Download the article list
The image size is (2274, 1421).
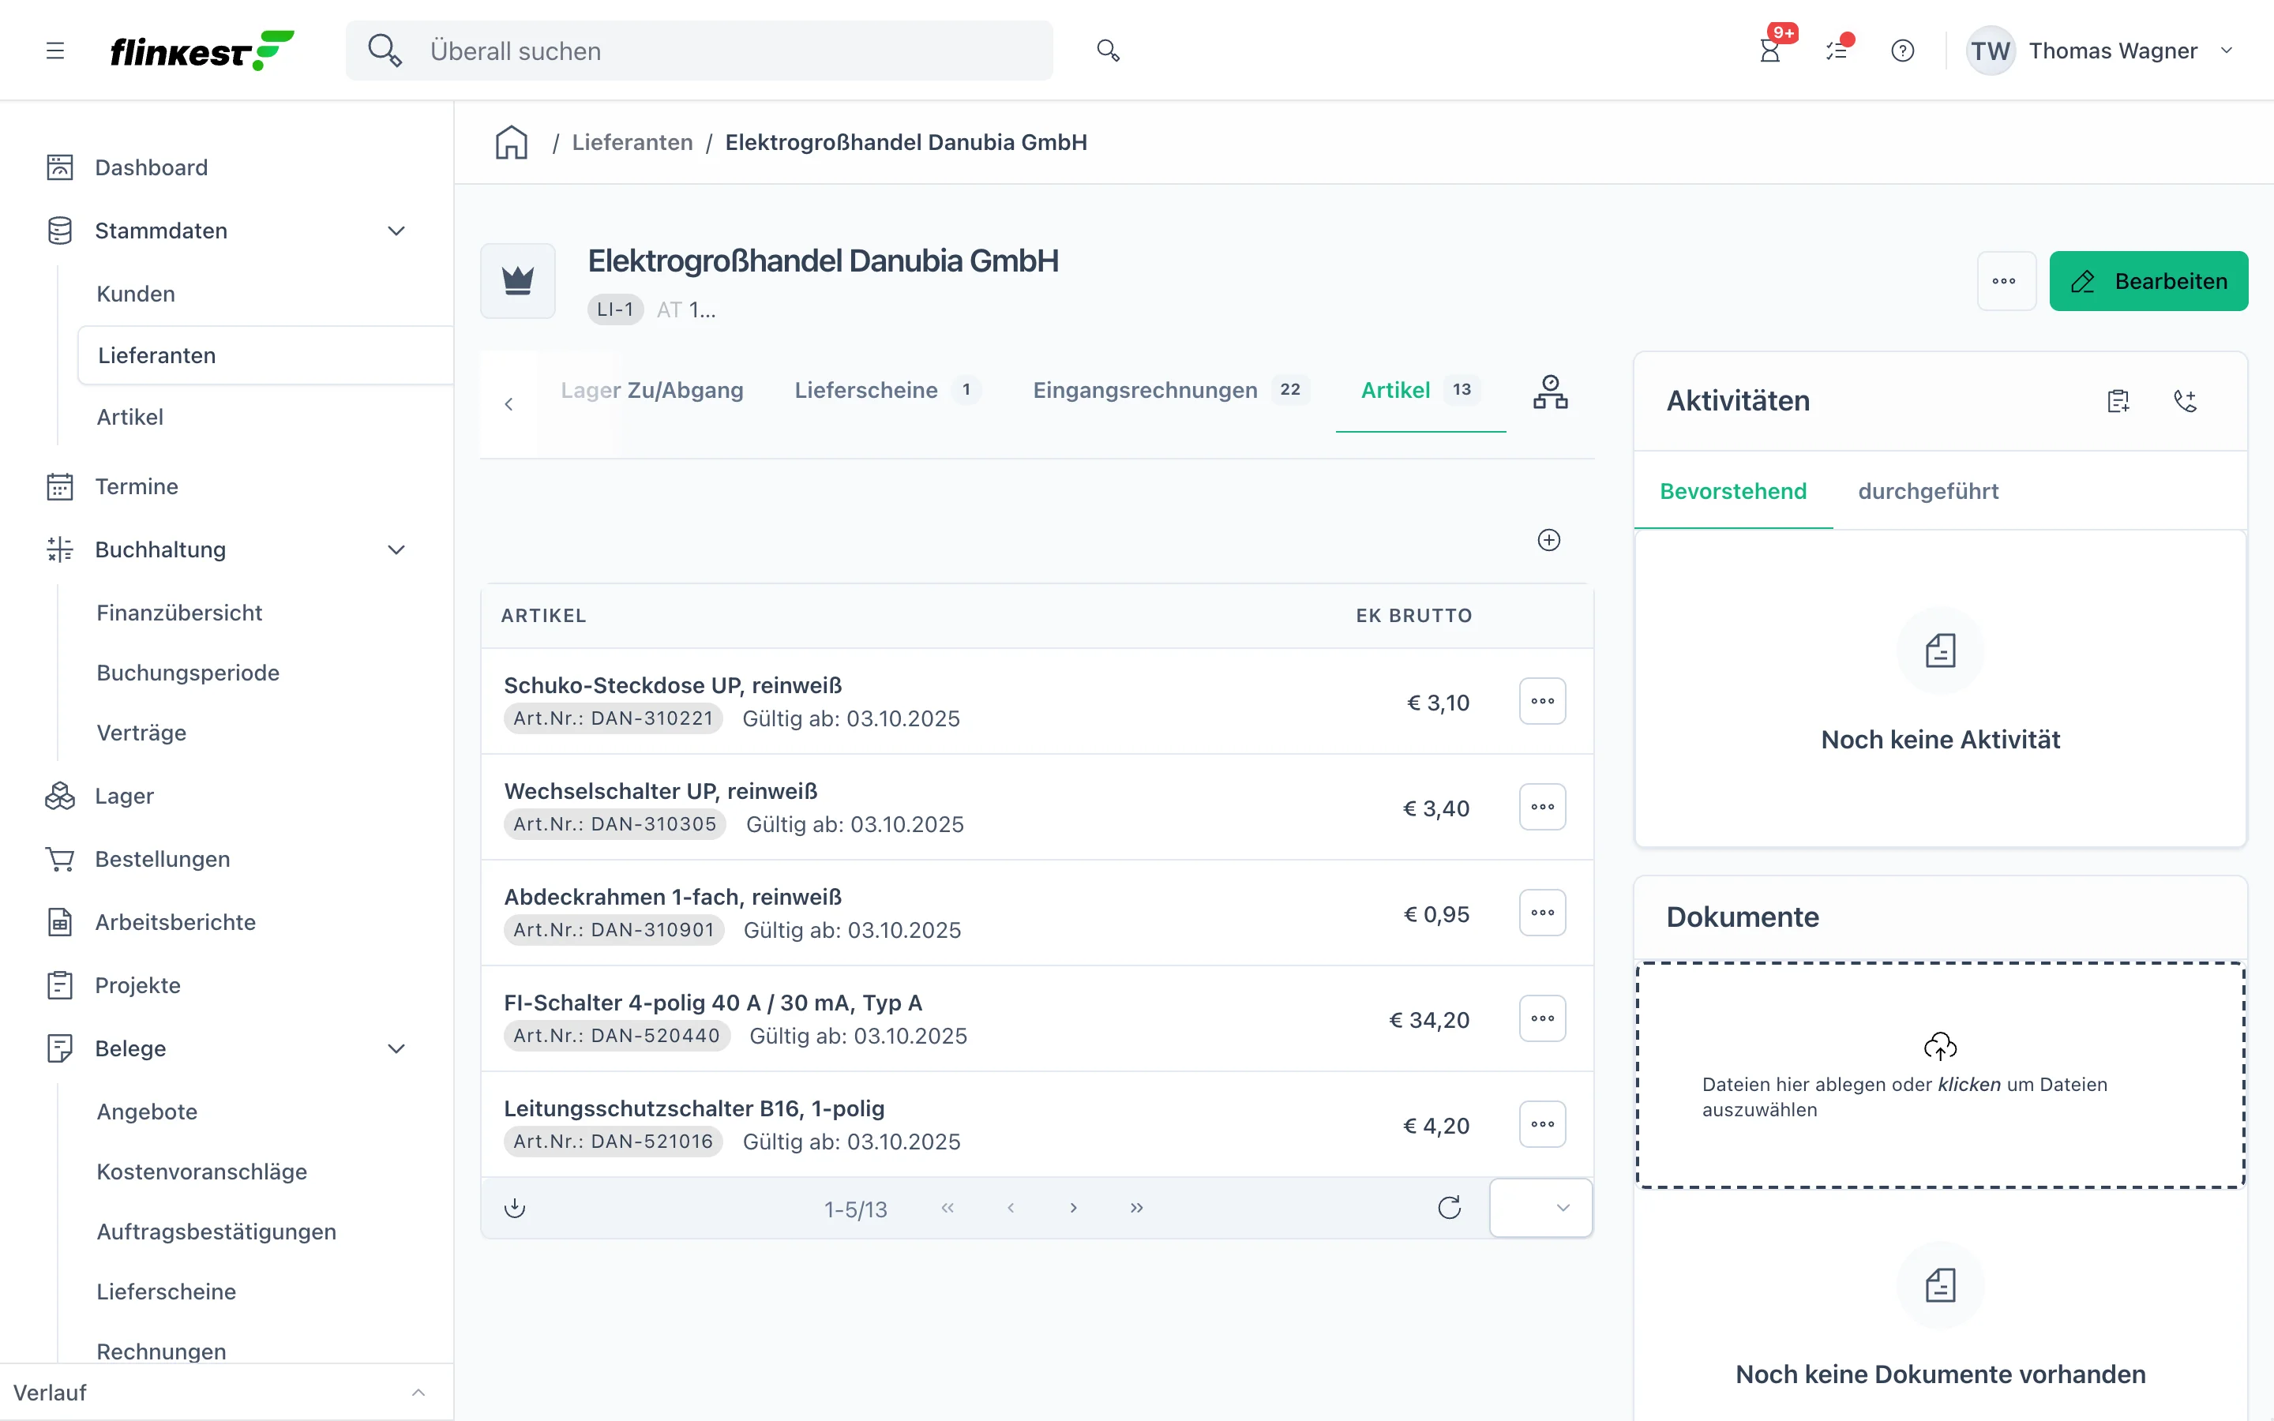tap(515, 1208)
